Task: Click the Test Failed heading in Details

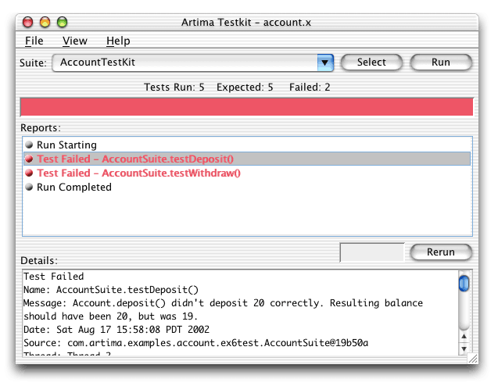Action: click(x=54, y=277)
